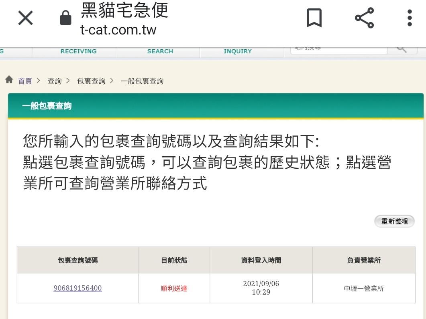Click the 資料登入時間 column header
The width and height of the screenshot is (426, 319).
pyautogui.click(x=261, y=260)
